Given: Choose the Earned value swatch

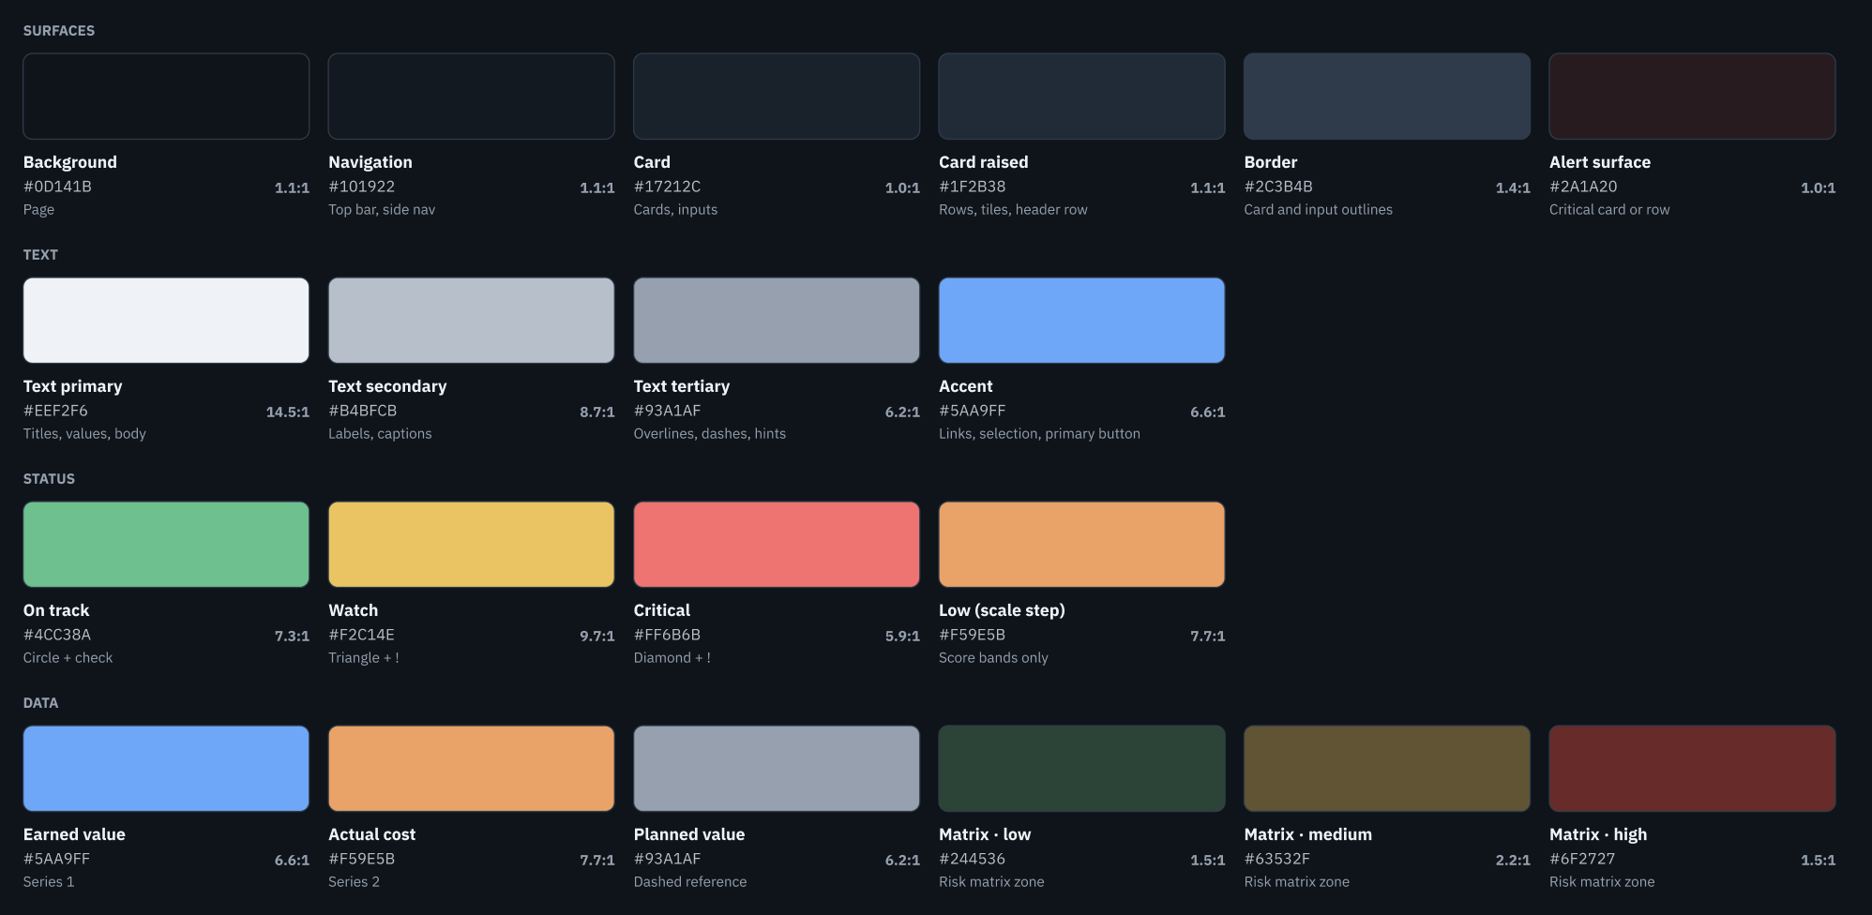Looking at the screenshot, I should pos(166,769).
